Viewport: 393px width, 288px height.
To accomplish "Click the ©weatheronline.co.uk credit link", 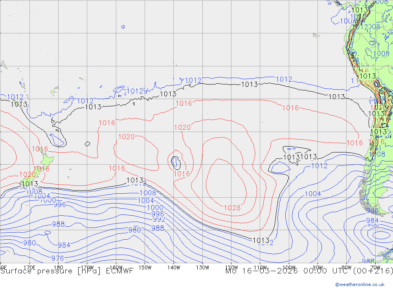I will [x=360, y=284].
